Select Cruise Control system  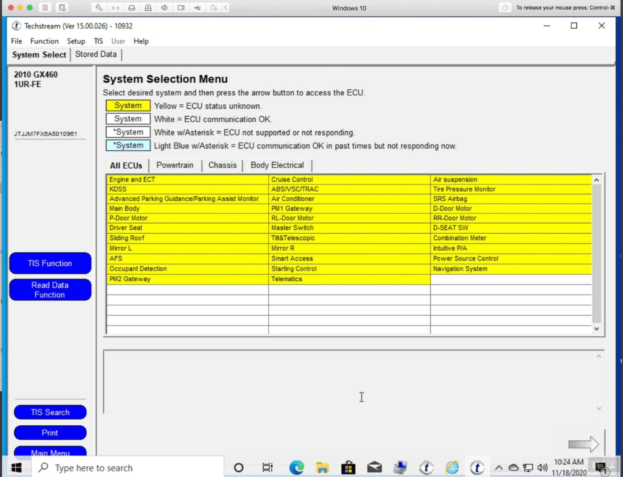coord(349,179)
